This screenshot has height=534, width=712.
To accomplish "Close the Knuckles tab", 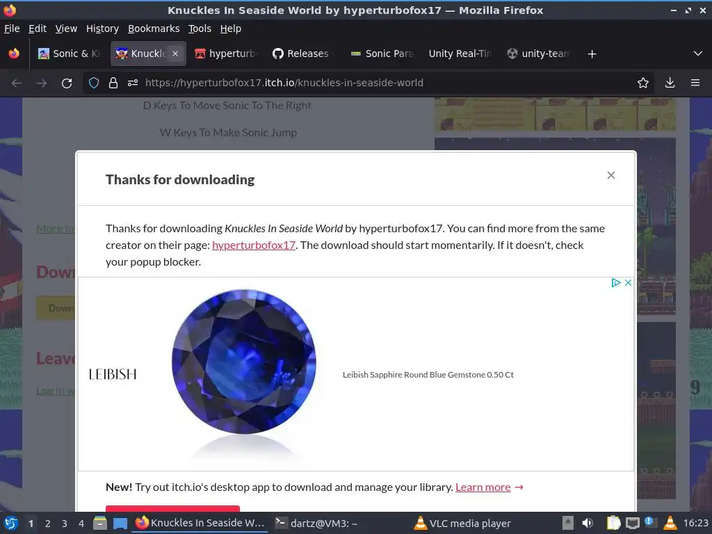I will (175, 54).
